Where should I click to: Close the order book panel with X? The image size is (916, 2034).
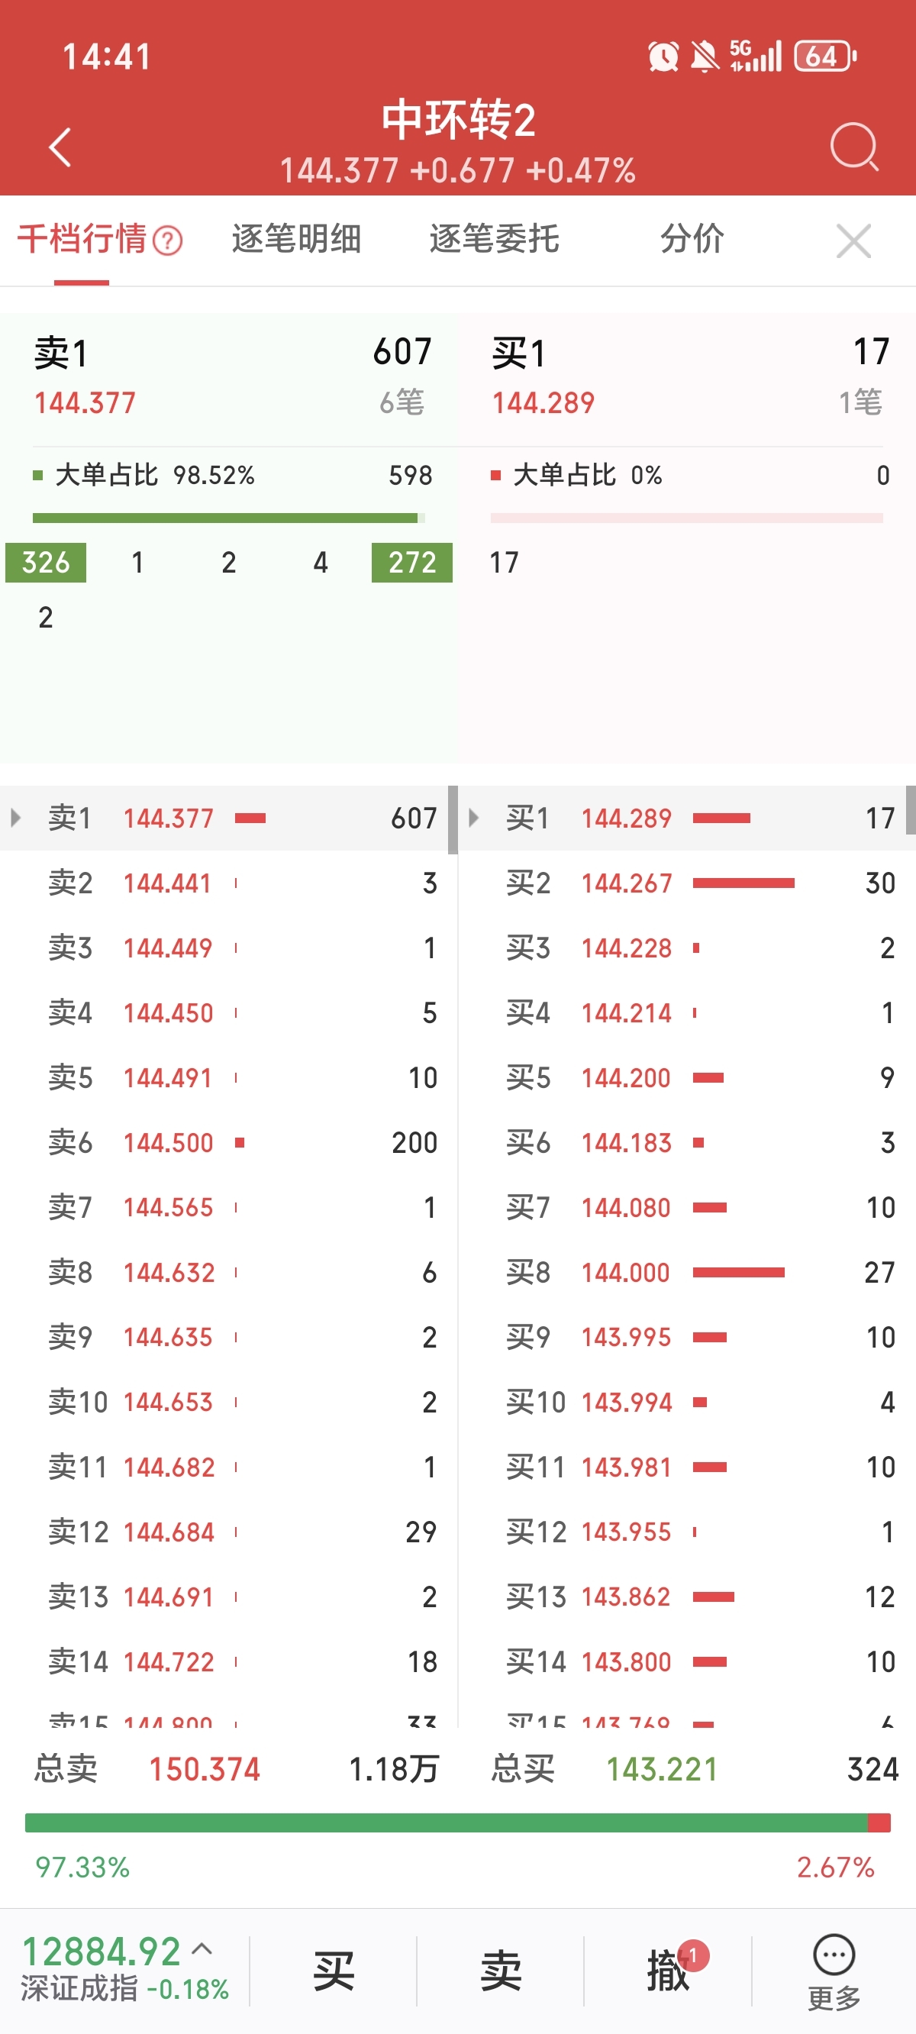853,241
